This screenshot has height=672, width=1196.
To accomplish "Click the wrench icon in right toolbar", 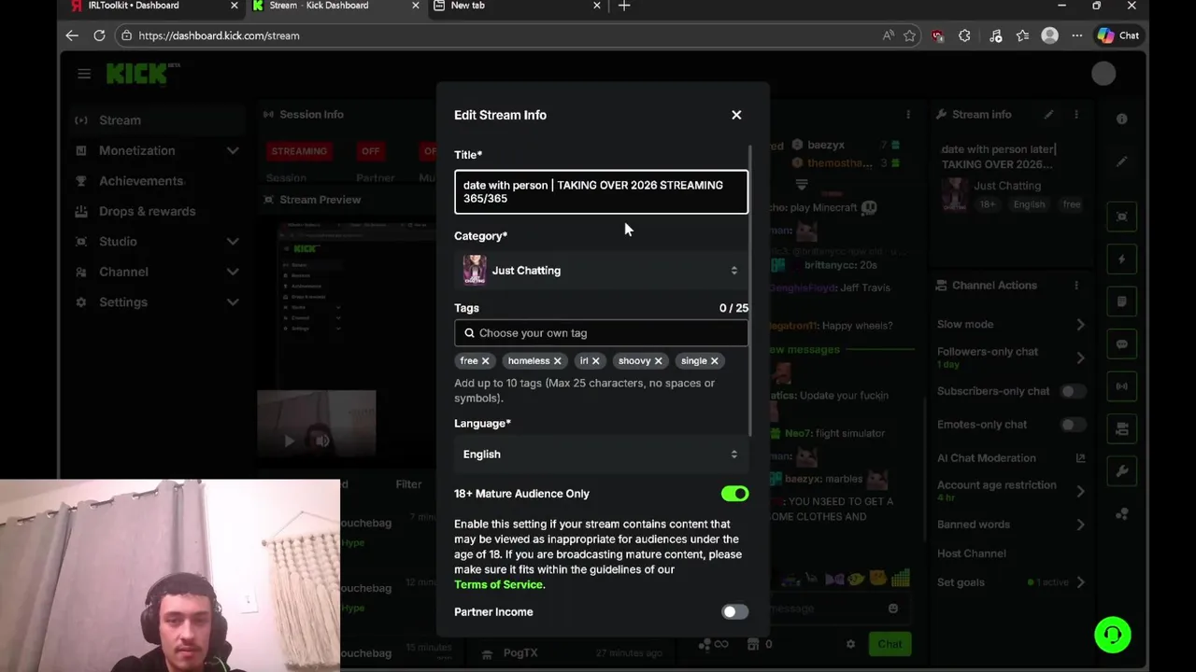I will pos(1121,471).
